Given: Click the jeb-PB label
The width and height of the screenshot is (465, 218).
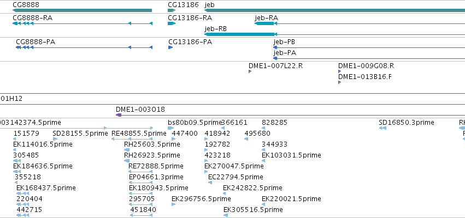Looking at the screenshot, I should click(x=284, y=42).
